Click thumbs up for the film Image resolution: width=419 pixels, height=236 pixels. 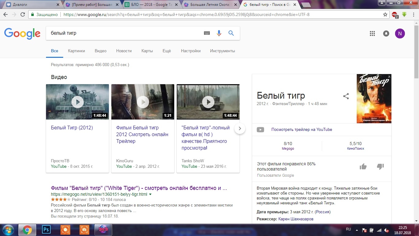[363, 167]
